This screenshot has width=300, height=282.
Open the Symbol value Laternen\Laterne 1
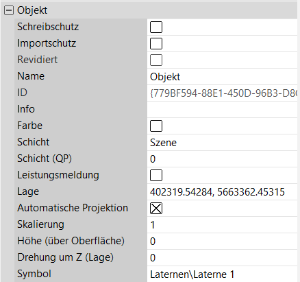[x=222, y=274]
